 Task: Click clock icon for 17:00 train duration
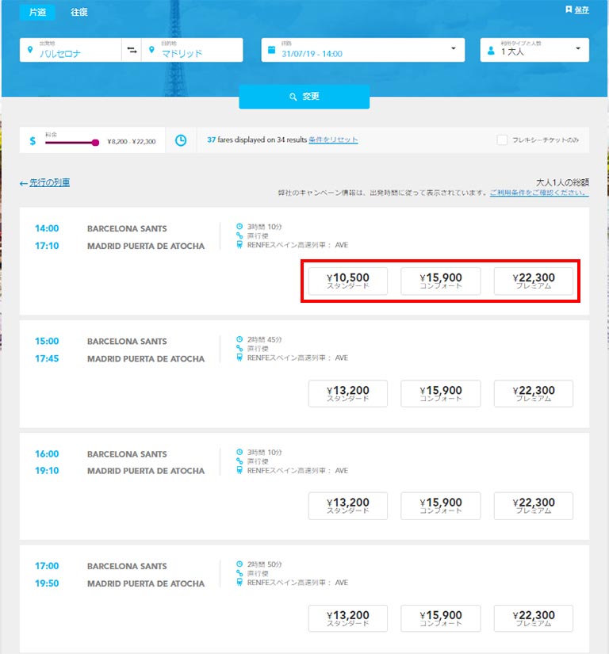click(x=239, y=564)
